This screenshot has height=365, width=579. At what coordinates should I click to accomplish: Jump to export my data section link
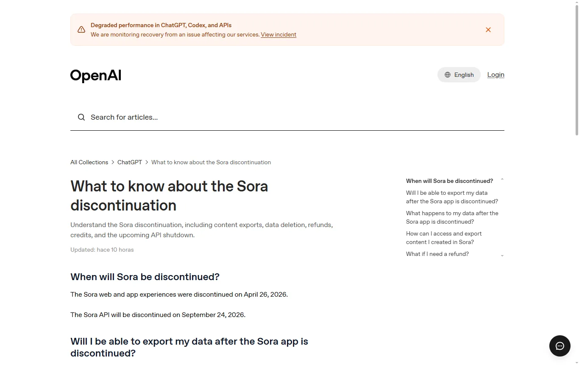point(452,197)
